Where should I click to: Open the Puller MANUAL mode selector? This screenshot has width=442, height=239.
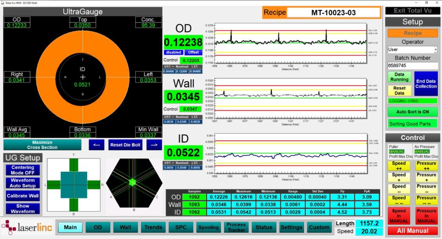tap(397, 152)
